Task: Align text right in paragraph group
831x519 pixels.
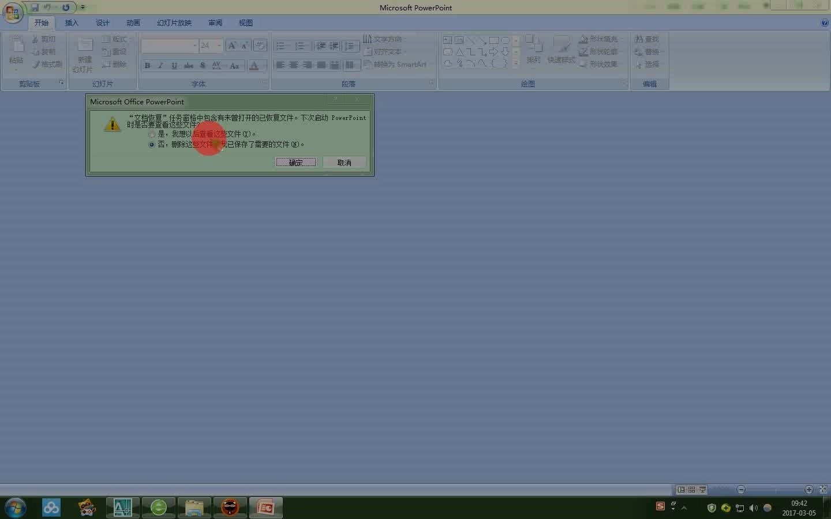Action: [308, 65]
